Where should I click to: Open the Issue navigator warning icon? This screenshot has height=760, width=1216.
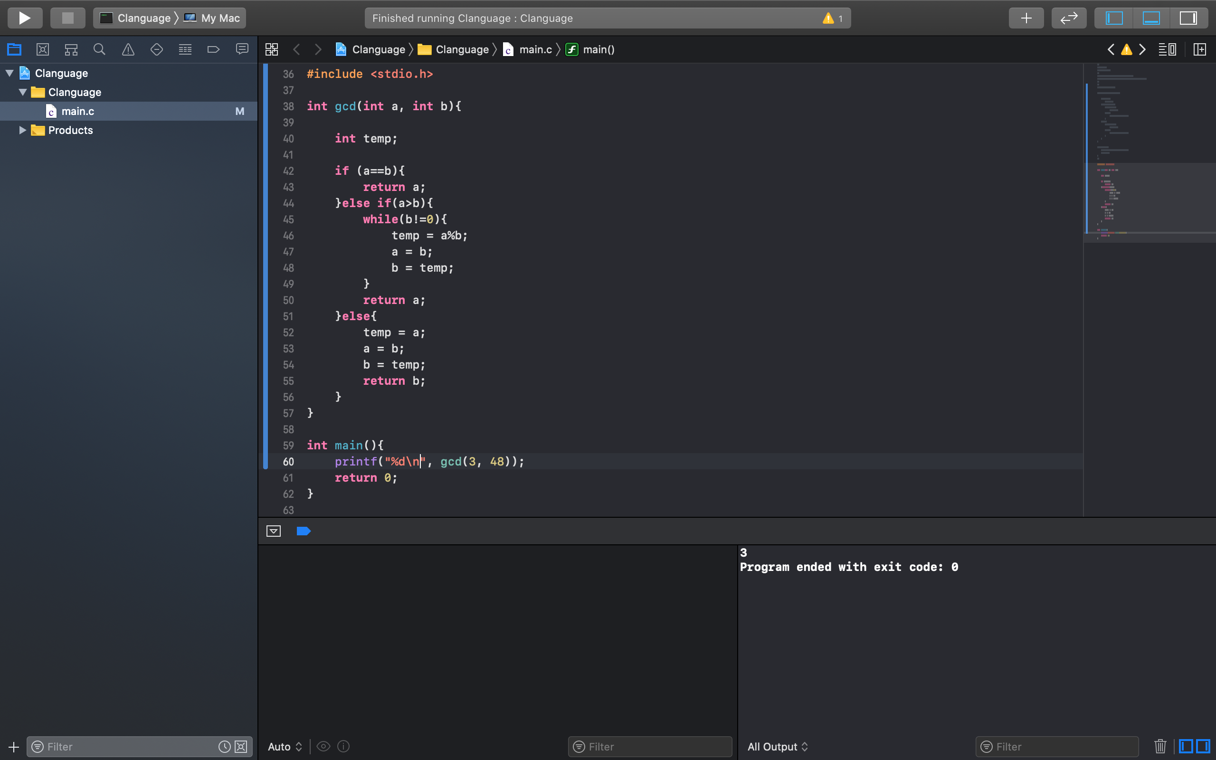(x=128, y=49)
